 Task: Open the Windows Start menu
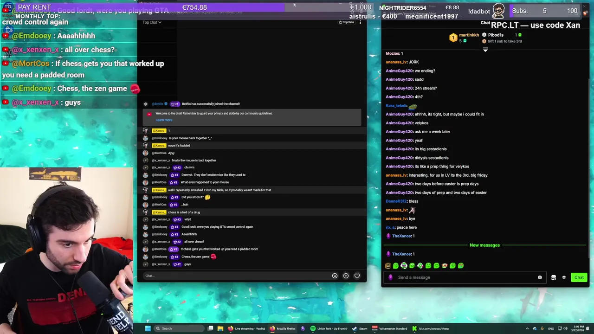point(148,328)
